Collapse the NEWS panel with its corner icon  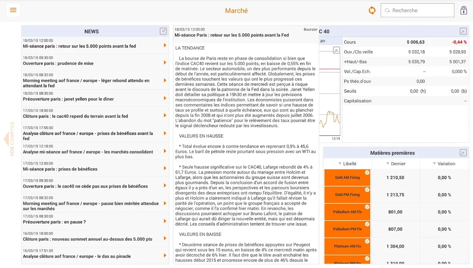point(163,31)
